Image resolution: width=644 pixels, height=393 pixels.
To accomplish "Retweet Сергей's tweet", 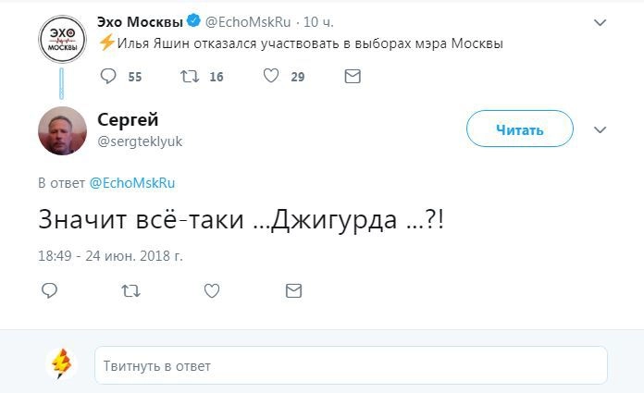I will pyautogui.click(x=130, y=290).
